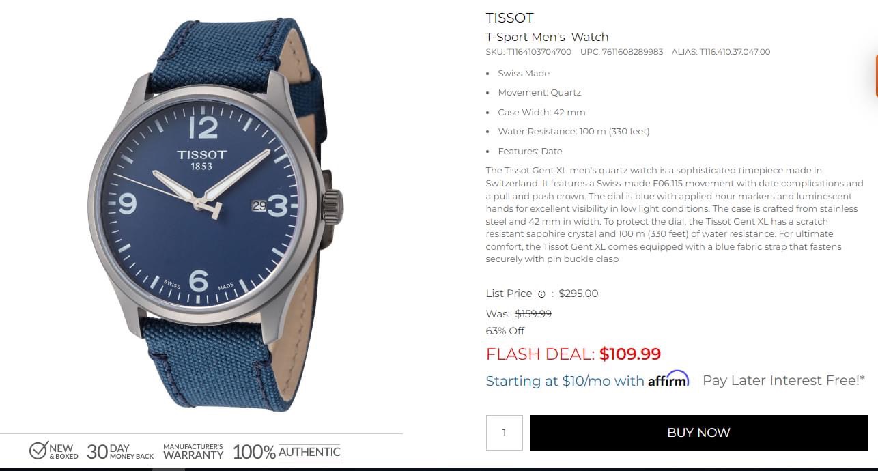Viewport: 878px width, 471px height.
Task: Click Starting at $10/mo with Affirm link
Action: click(x=587, y=380)
